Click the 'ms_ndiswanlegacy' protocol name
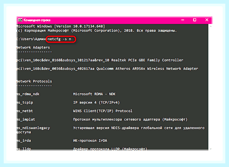This screenshot has height=167, width=229. click(33, 128)
